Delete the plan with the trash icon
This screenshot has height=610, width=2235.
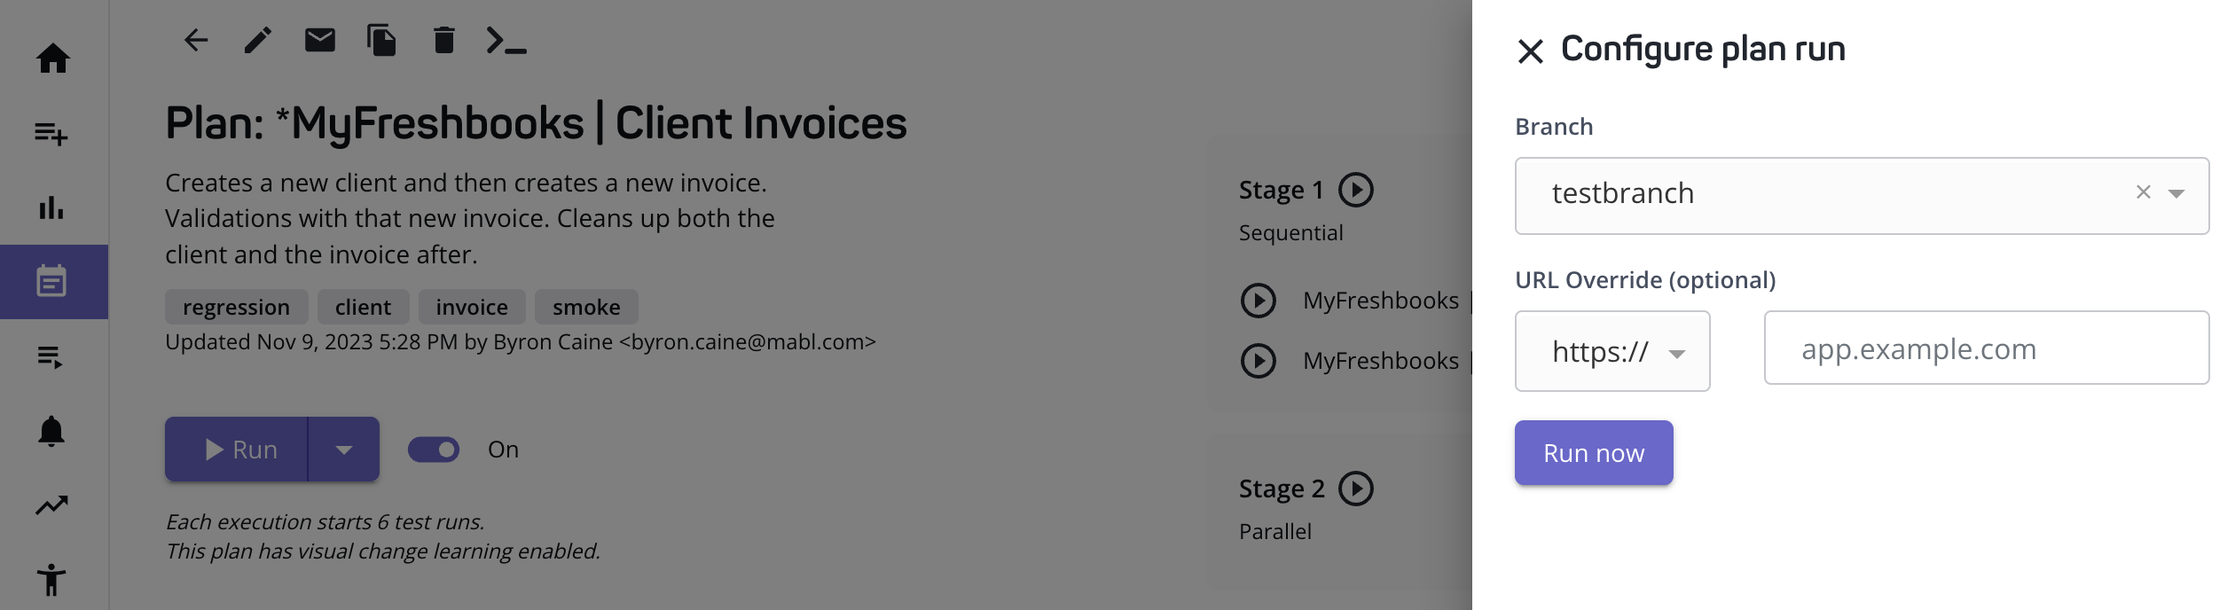click(444, 40)
